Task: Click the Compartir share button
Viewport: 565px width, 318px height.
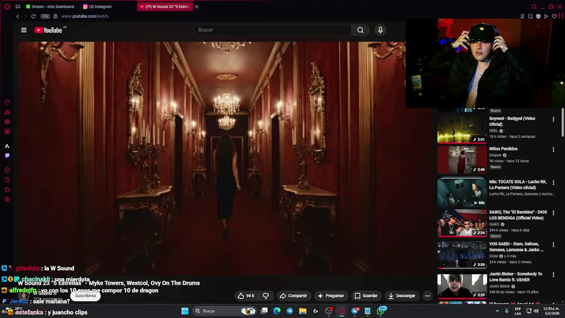Action: 294,296
